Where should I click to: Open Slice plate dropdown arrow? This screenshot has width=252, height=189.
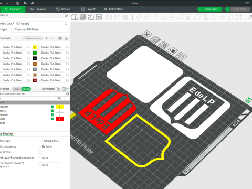click(199, 9)
